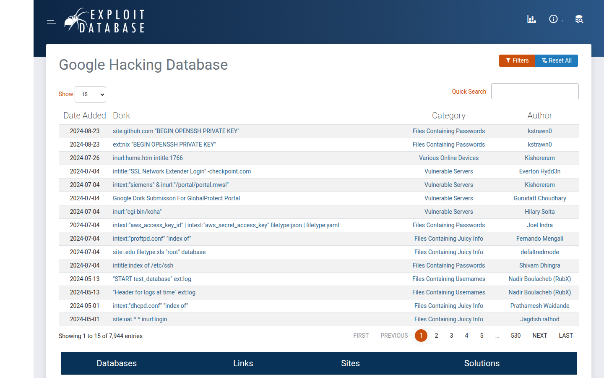Click the Filters button
604x378 pixels.
pos(517,60)
